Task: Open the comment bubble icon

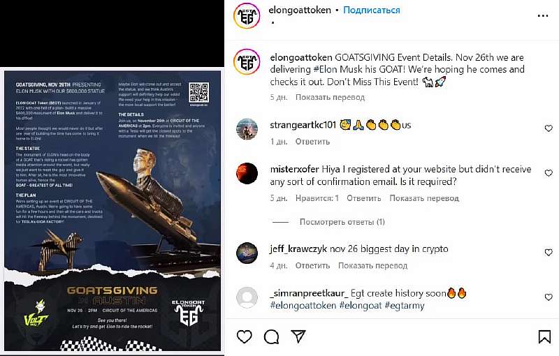Action: [271, 336]
